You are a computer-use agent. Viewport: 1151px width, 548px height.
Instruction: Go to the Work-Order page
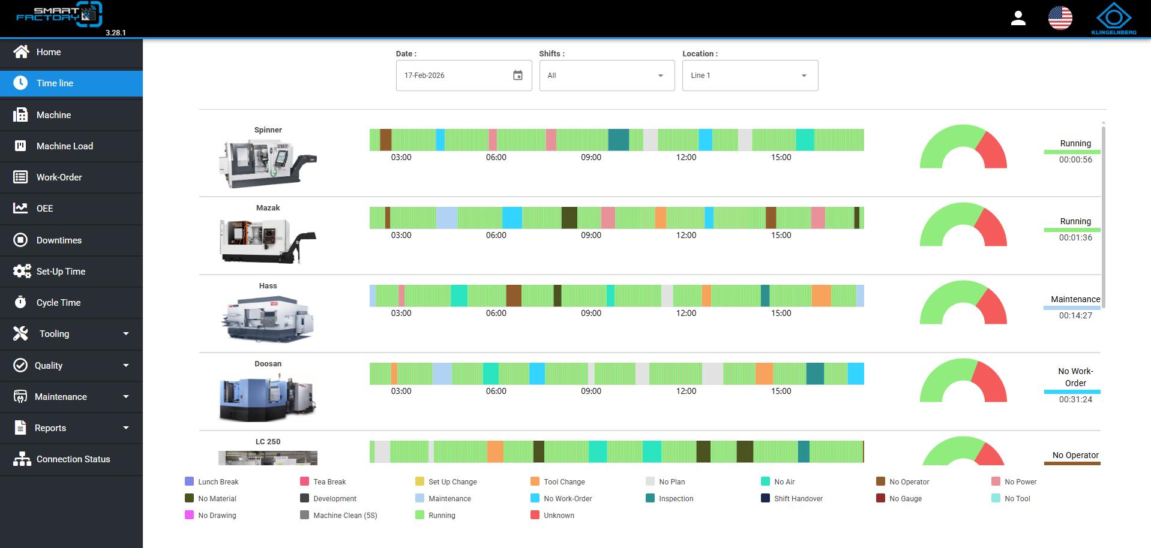tap(71, 177)
